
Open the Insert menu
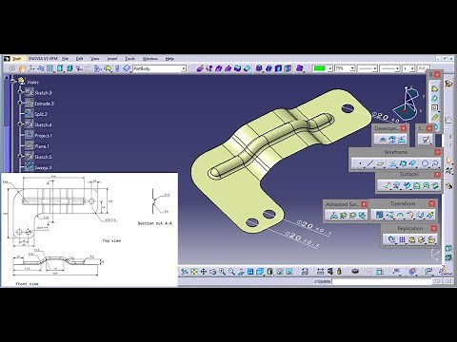click(112, 59)
